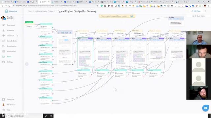Click the browser back arrow
This screenshot has width=211, height=118.
[2, 6]
